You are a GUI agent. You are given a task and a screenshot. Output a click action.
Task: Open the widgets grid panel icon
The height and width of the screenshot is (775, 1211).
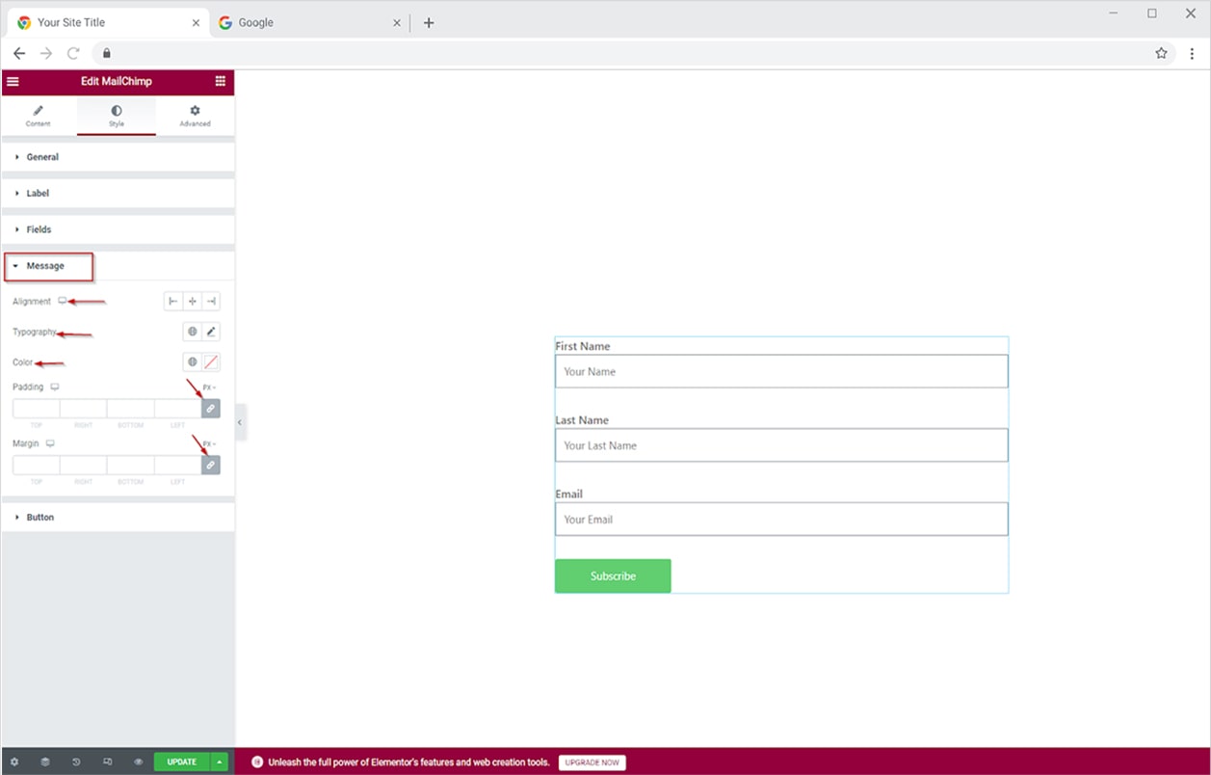tap(221, 82)
